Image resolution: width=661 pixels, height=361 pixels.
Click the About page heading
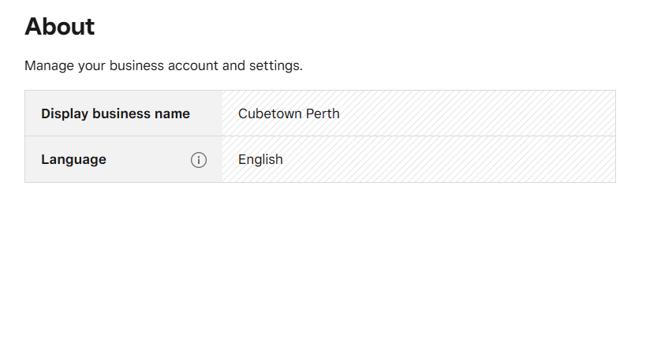point(60,27)
